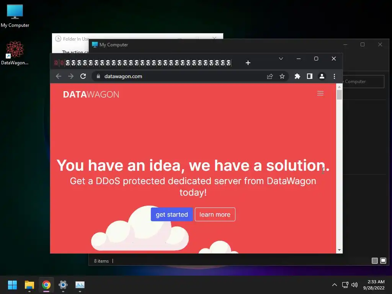Image resolution: width=392 pixels, height=294 pixels.
Task: Click the DATAWAGON logo
Action: coord(91,95)
